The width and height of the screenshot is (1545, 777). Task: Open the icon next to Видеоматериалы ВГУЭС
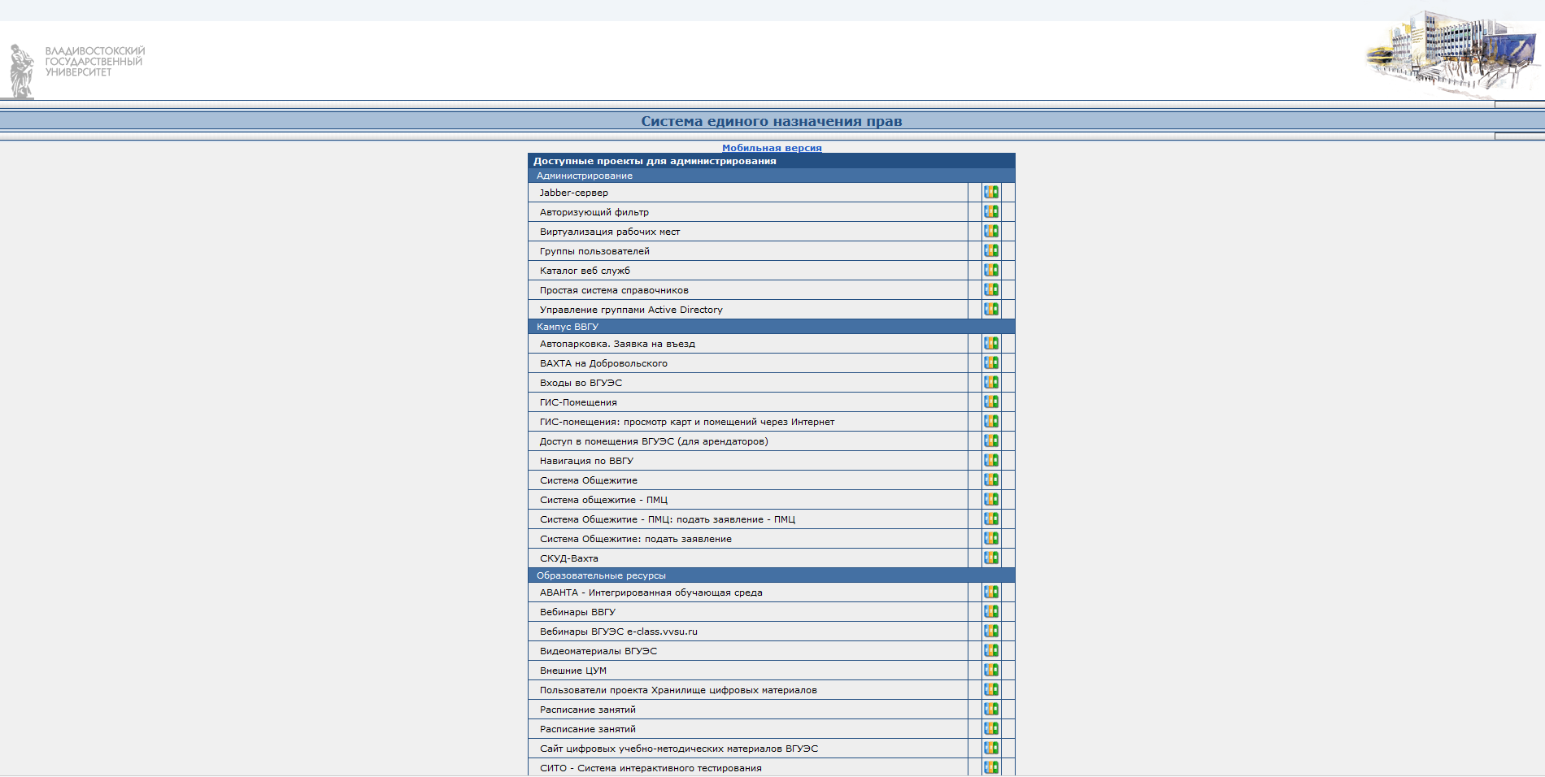pos(990,651)
